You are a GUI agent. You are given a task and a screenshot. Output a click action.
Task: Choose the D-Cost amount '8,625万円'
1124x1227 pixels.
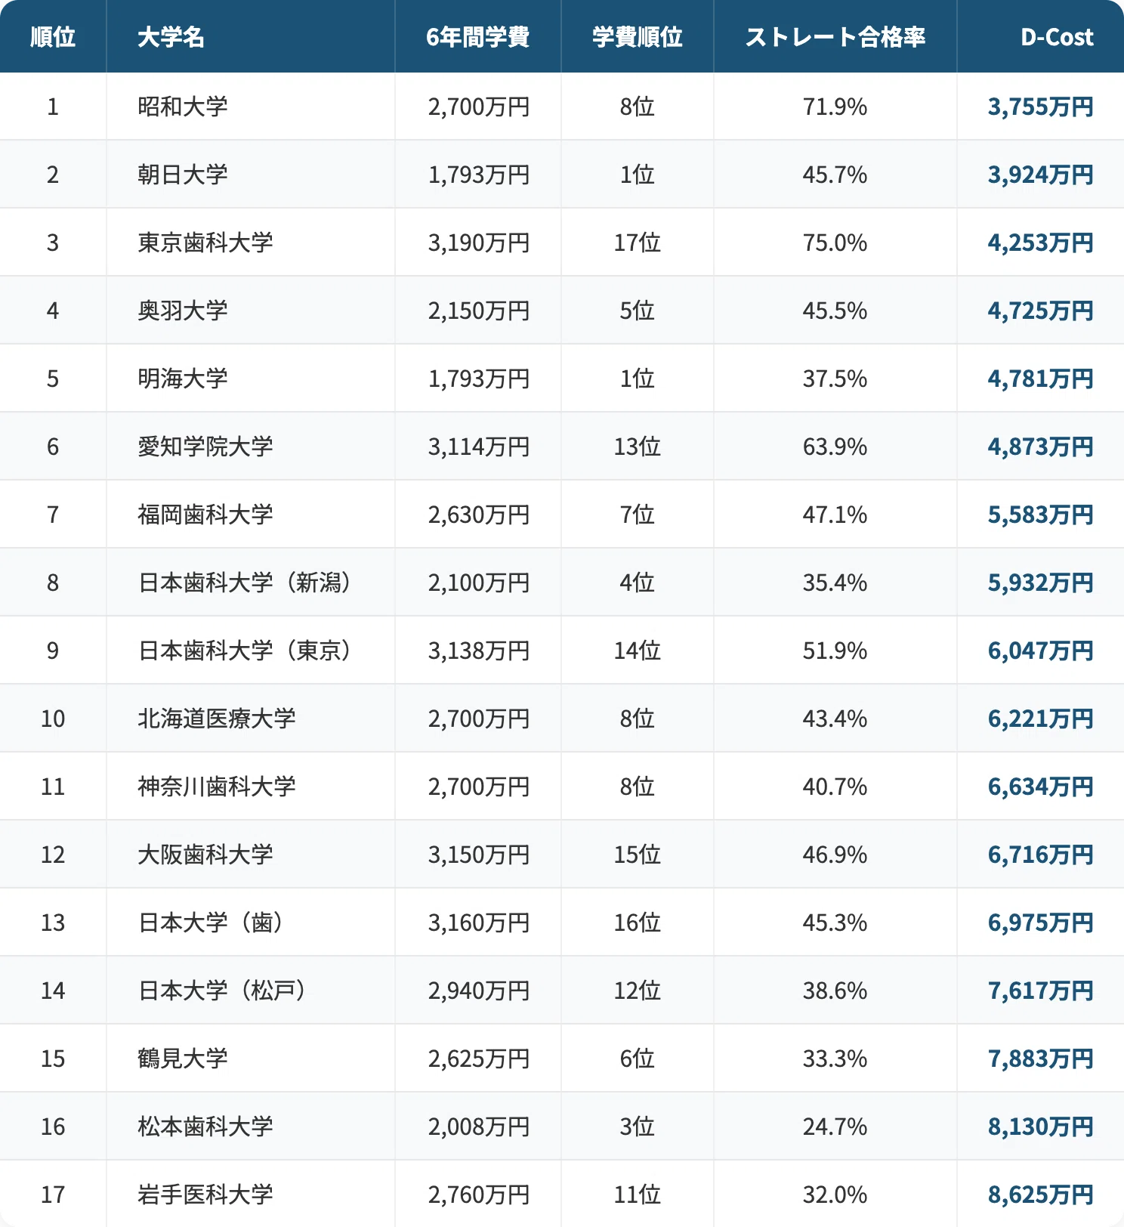click(1041, 1195)
